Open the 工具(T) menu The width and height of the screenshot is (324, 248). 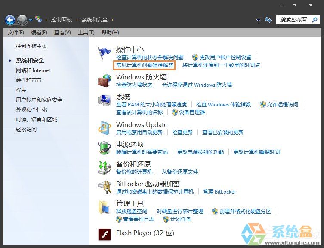coord(86,33)
